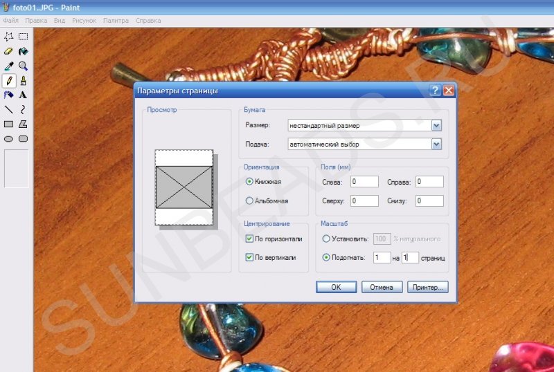Close the Параметры страницы dialog
This screenshot has height=372, width=554.
pyautogui.click(x=449, y=91)
